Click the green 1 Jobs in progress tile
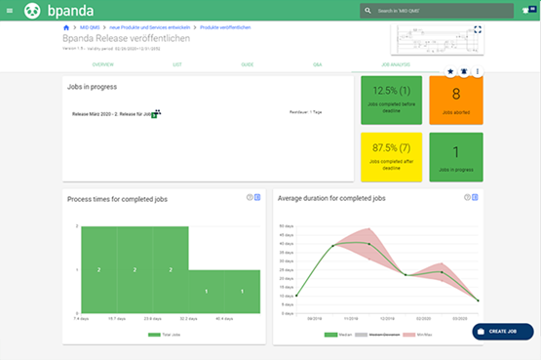 click(x=456, y=157)
